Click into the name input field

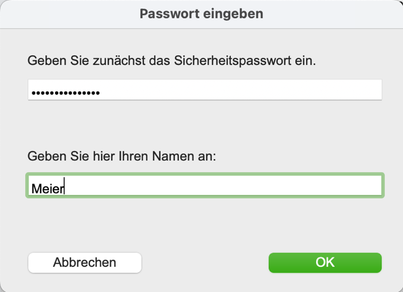click(x=204, y=186)
